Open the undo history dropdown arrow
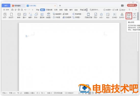The height and width of the screenshot is (96, 140). click(x=27, y=10)
